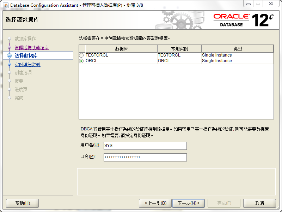This screenshot has width=282, height=212.
Task: Minimize the Database Configuration Assistant window
Action: point(249,4)
